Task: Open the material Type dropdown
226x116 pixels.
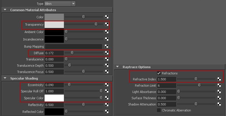Action: pos(60,4)
